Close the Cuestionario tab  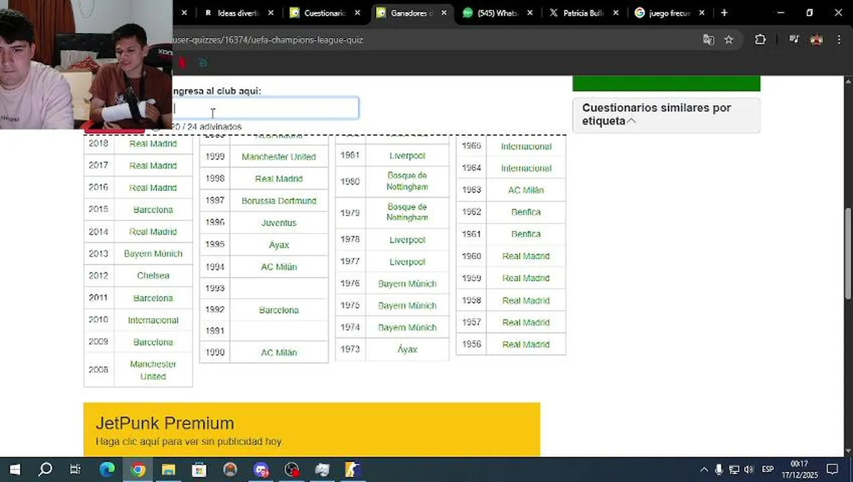click(357, 13)
